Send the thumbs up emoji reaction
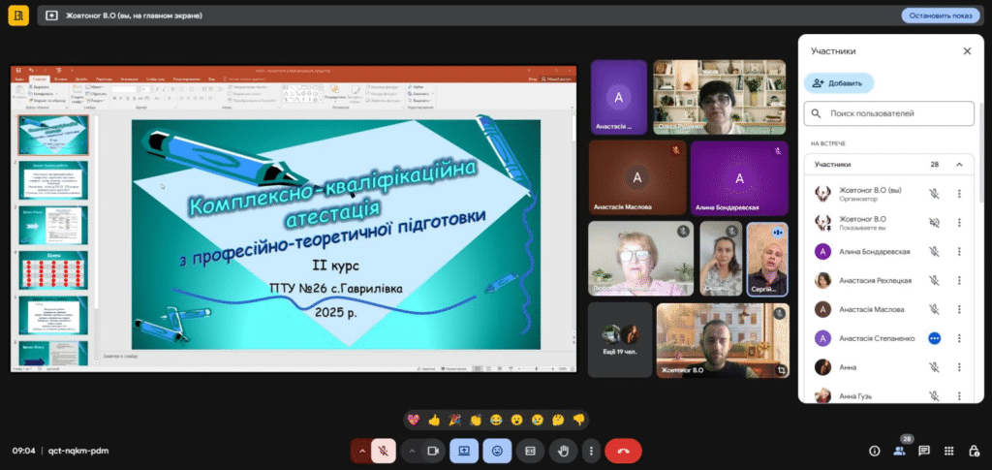 [434, 420]
